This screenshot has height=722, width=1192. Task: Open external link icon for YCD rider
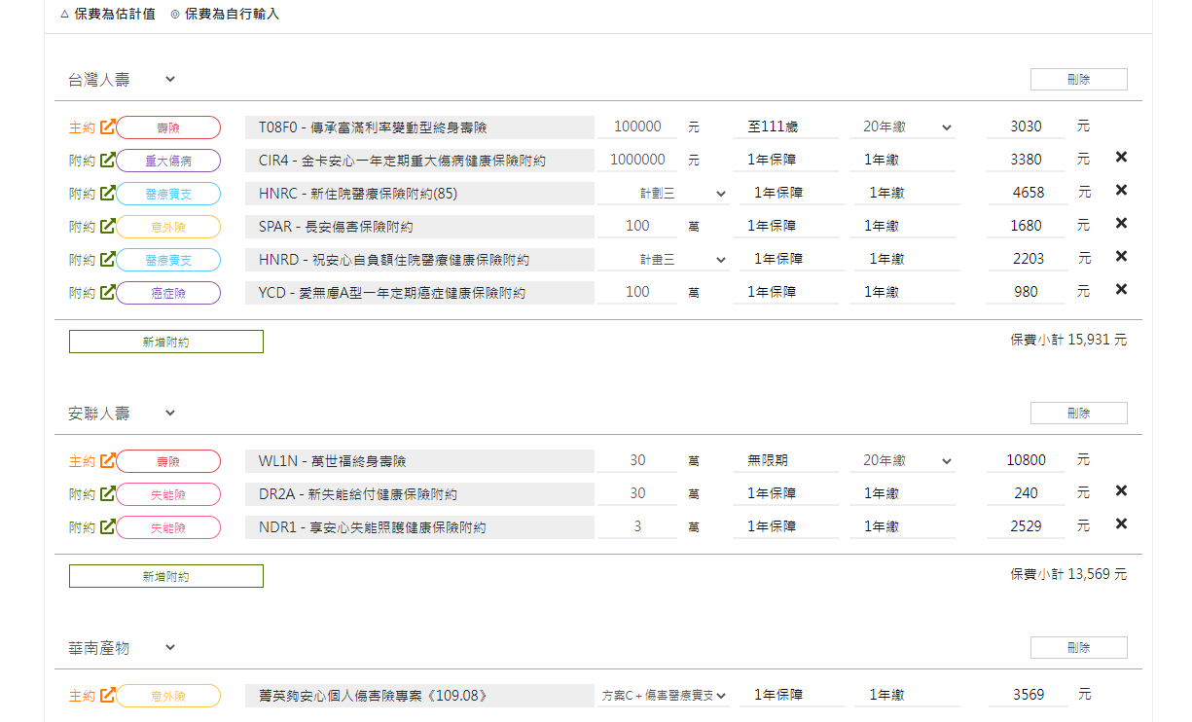[108, 292]
